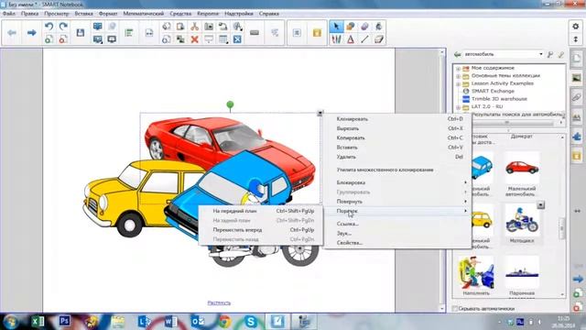Screen dimensions: 586x330
Task: Expand the 'Lesson Activity Examples' tree node
Action: 458,83
